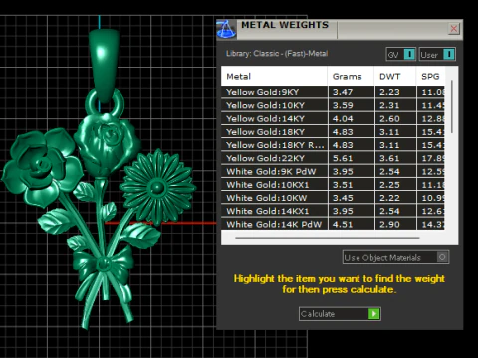Click the 5.61 grams value

[x=343, y=158]
